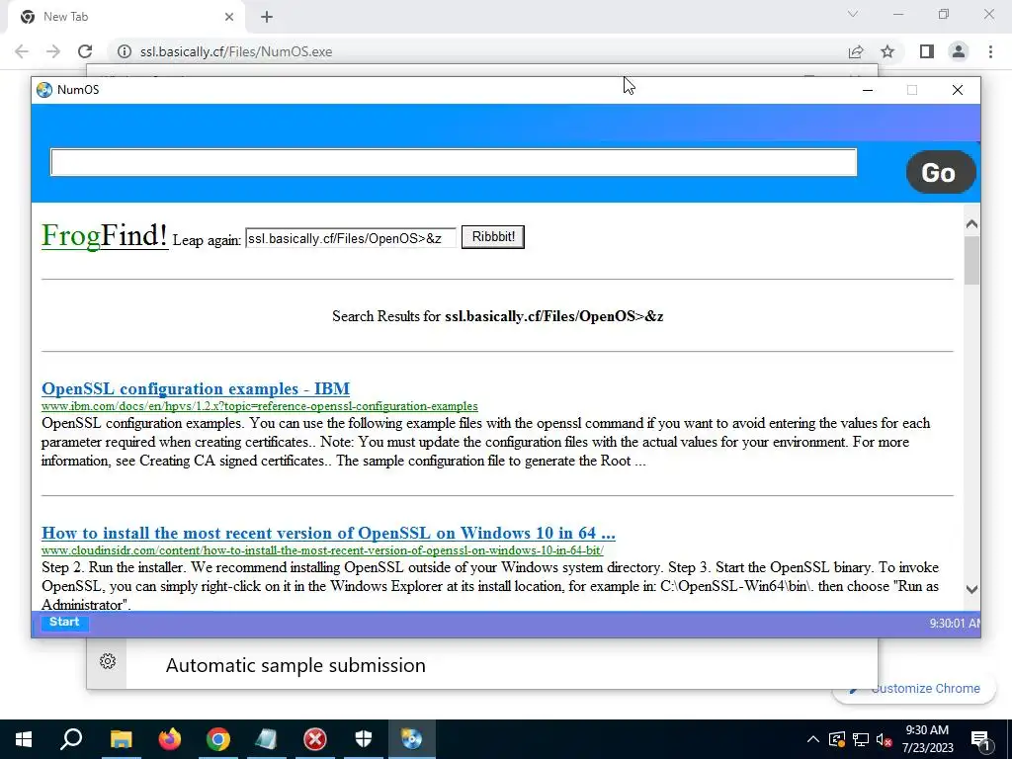Launch Firefox from taskbar
Screen dimensions: 1012x759
(170, 739)
